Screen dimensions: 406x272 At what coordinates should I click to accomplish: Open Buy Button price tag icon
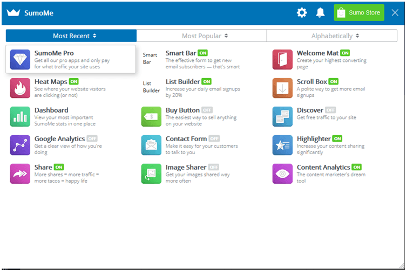[151, 116]
